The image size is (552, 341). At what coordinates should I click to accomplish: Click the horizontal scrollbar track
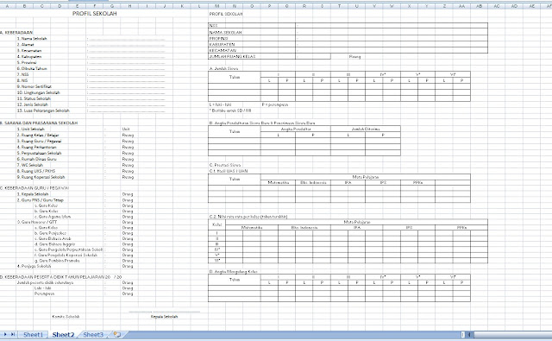pyautogui.click(x=512, y=335)
